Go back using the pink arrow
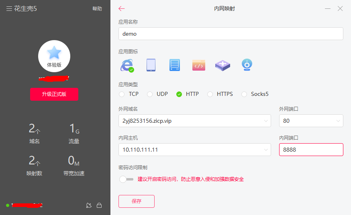 click(x=122, y=8)
